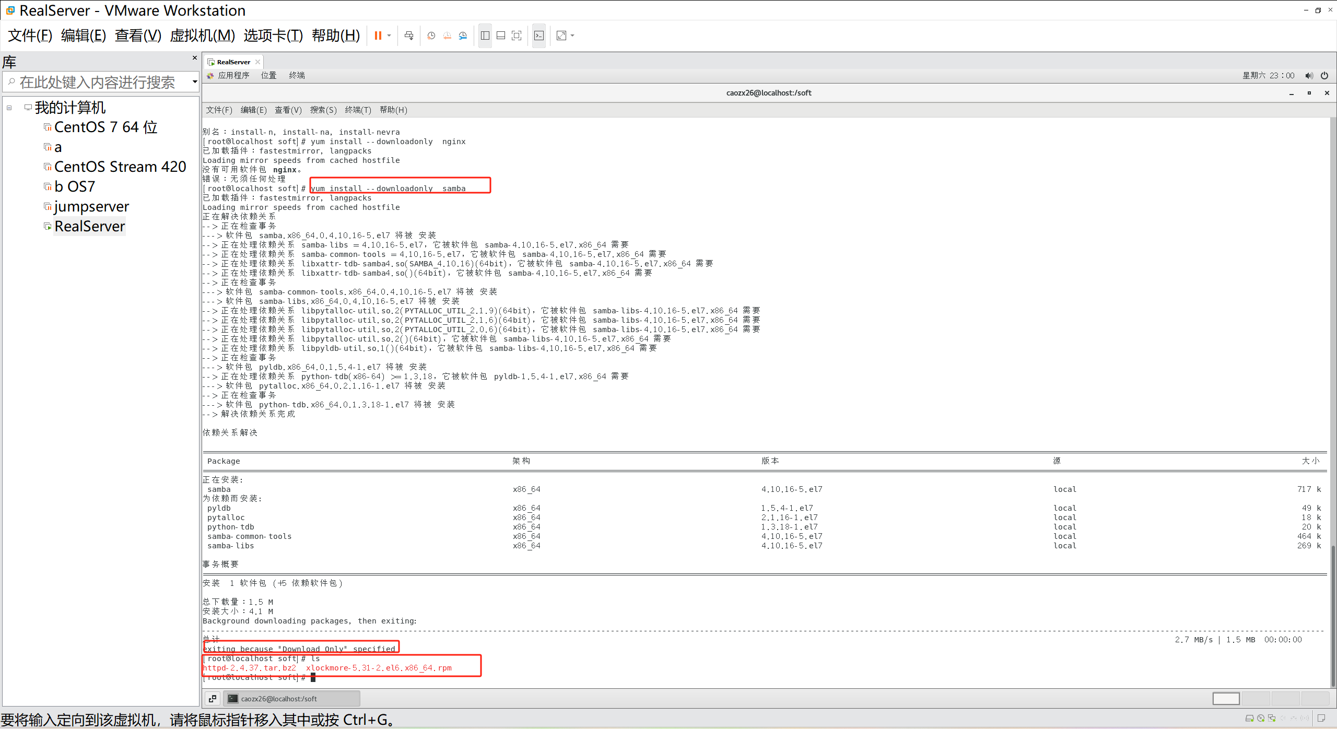This screenshot has height=729, width=1337.
Task: Toggle the console view button
Action: point(539,36)
